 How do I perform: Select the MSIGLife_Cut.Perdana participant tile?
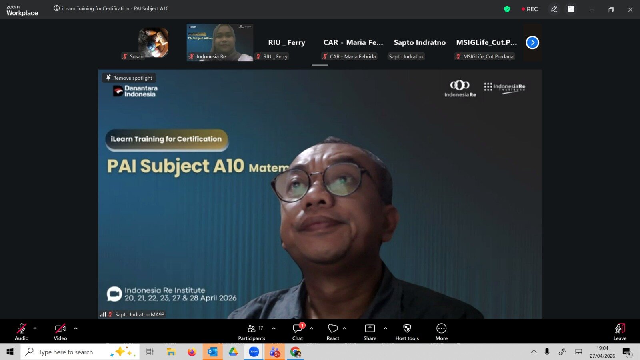[x=486, y=42]
